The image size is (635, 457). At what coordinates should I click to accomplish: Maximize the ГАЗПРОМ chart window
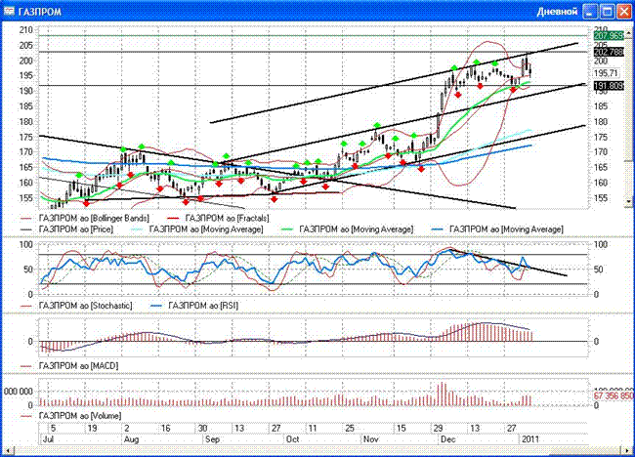click(608, 12)
